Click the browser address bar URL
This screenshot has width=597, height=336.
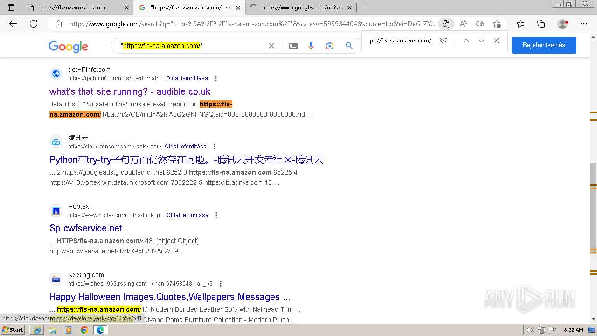tap(252, 24)
